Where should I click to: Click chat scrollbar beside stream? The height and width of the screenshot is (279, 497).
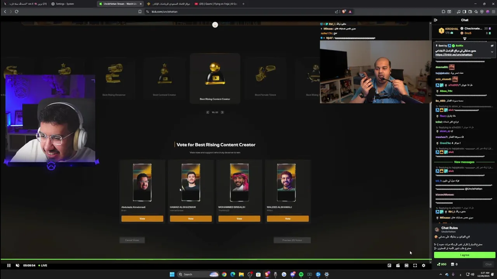[x=430, y=116]
